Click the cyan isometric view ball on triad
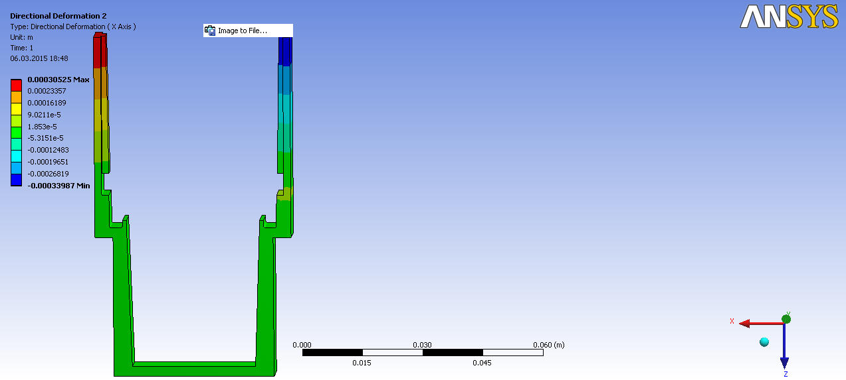Viewport: 846px width, 380px height. tap(764, 342)
